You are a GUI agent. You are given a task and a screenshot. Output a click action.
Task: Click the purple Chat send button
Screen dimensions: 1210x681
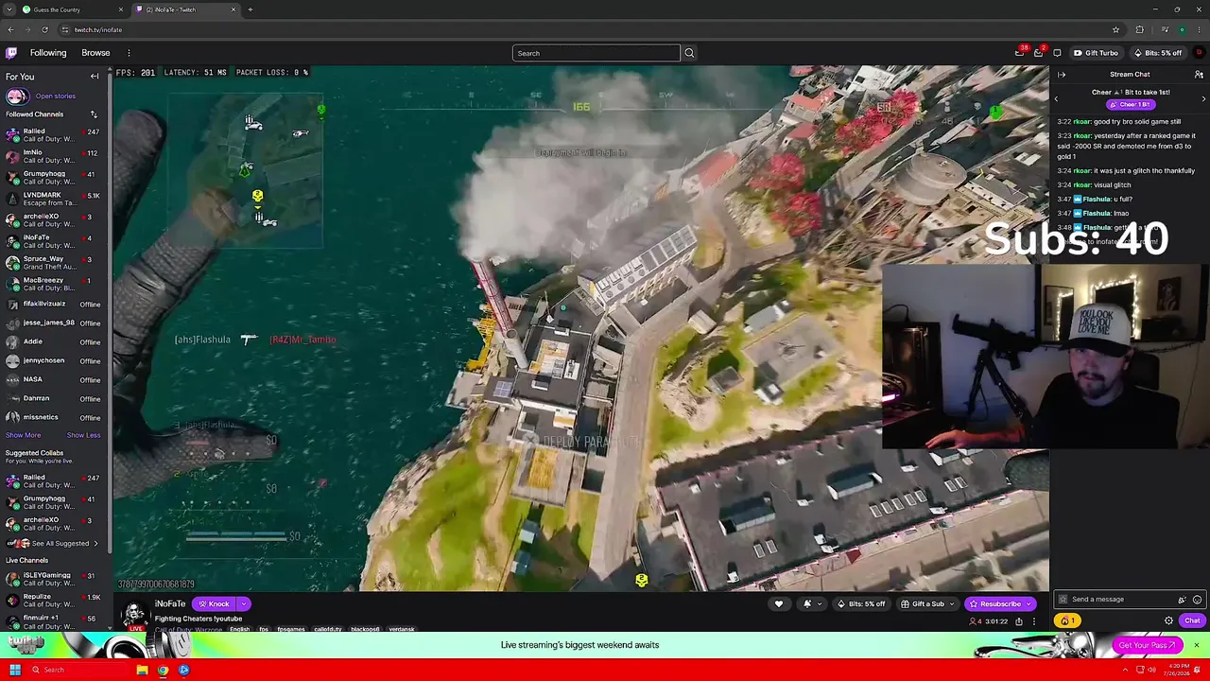point(1192,621)
